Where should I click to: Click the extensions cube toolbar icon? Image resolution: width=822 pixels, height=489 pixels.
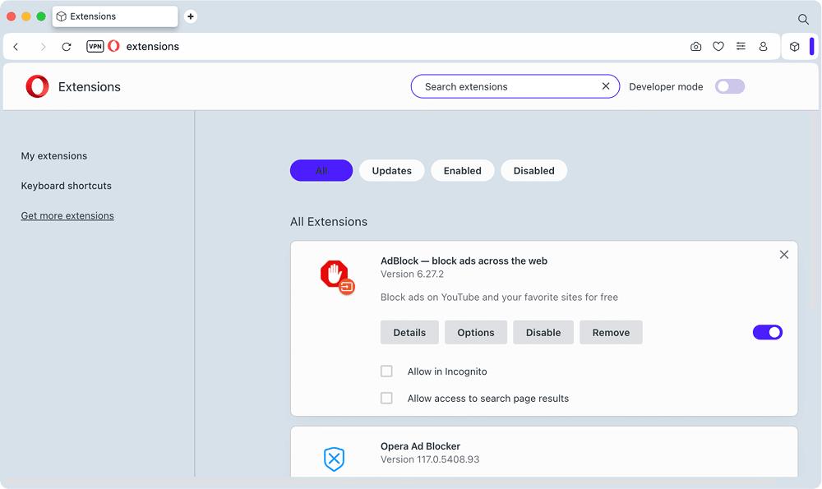pos(794,47)
